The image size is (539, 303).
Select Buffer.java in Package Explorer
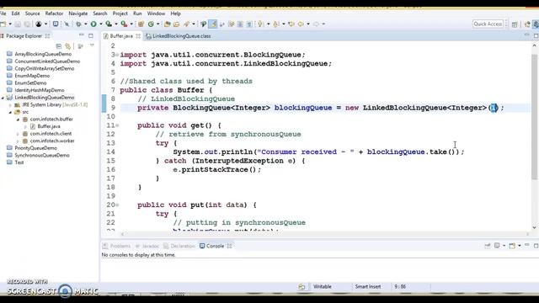pos(49,126)
